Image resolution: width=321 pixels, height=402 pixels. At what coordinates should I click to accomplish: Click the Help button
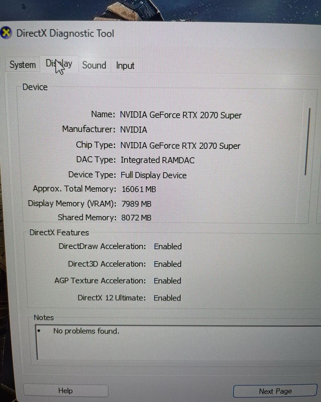(x=66, y=391)
